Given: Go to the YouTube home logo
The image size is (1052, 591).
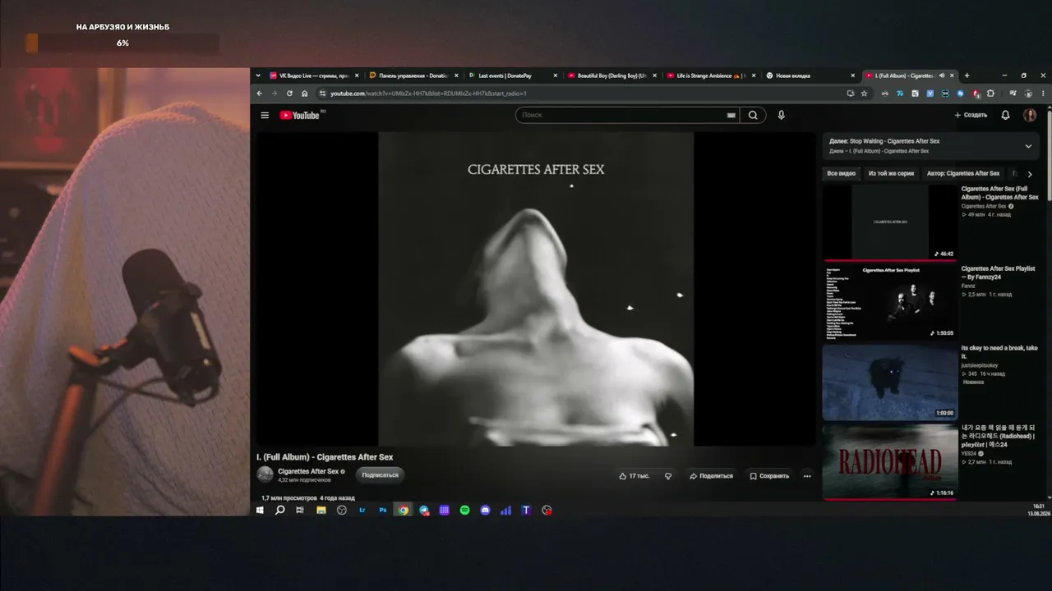Looking at the screenshot, I should 302,116.
